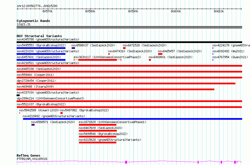
Task: Click the nsv6588037 purple variant block
Action: (x=73, y=48)
